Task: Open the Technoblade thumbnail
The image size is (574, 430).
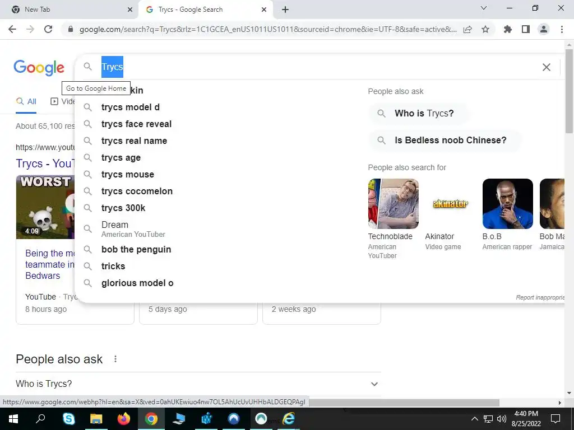Action: click(393, 204)
